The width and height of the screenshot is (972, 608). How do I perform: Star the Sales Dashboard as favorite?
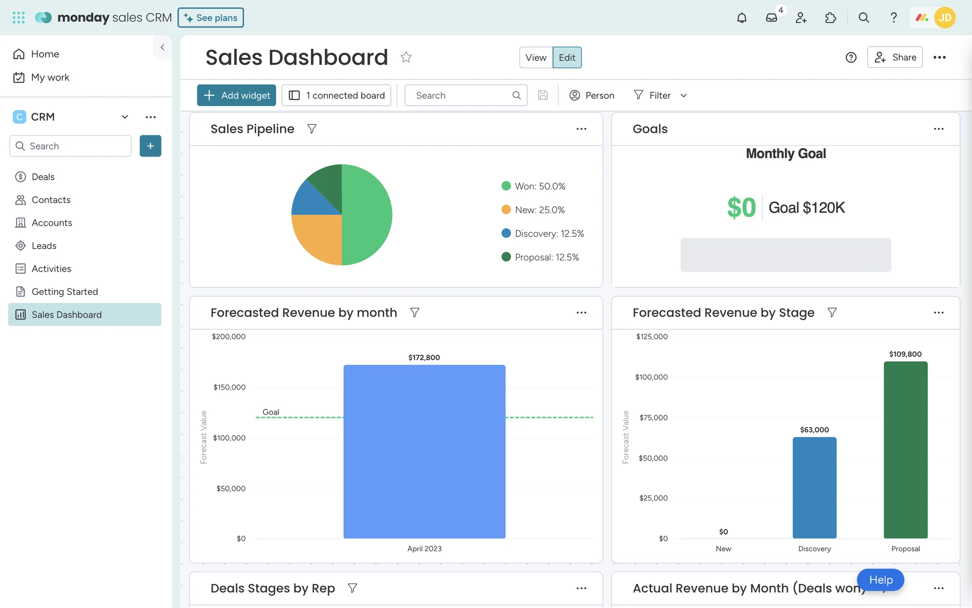coord(406,57)
